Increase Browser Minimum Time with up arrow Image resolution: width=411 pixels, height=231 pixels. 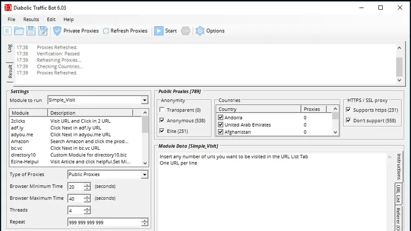pos(87,185)
